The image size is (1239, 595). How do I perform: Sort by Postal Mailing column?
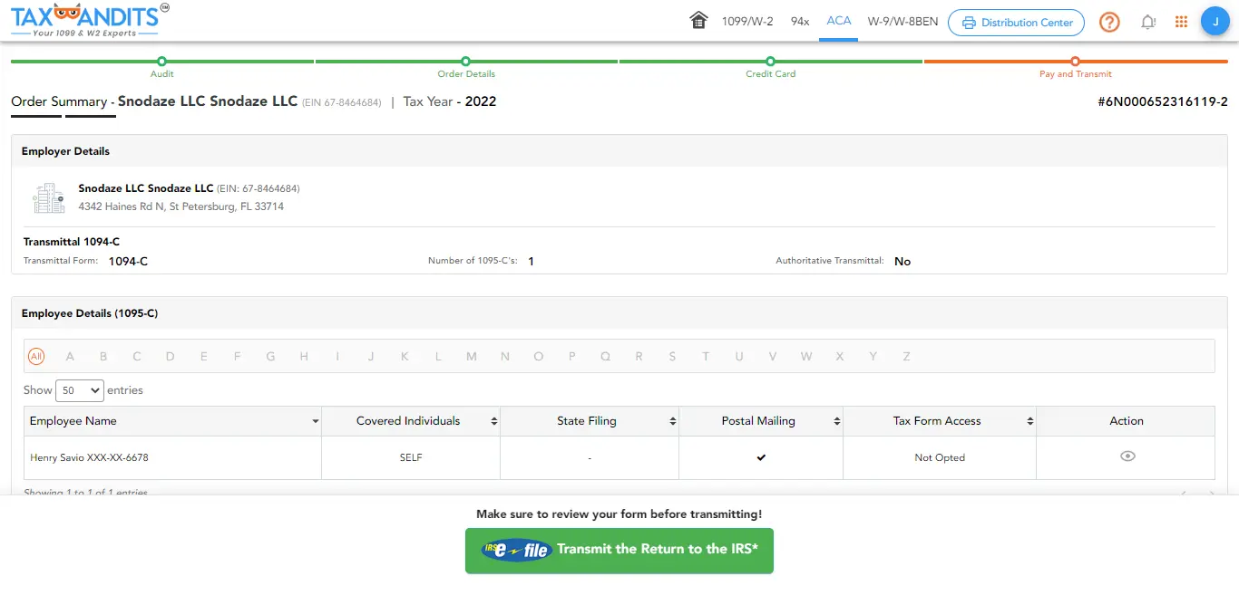click(761, 421)
